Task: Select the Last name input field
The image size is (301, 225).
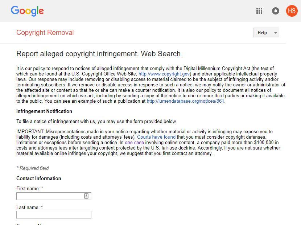Action: pyautogui.click(x=54, y=214)
